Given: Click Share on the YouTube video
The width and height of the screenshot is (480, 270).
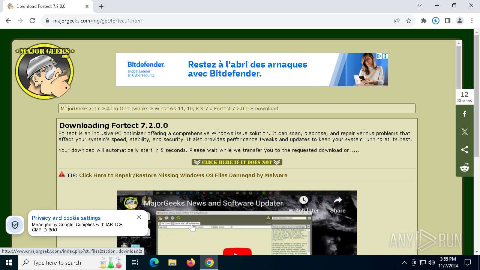Looking at the screenshot, I should click(x=337, y=204).
